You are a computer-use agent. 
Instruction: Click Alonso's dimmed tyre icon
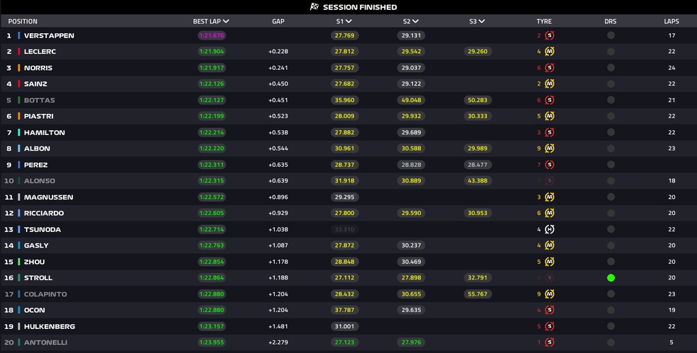point(550,180)
